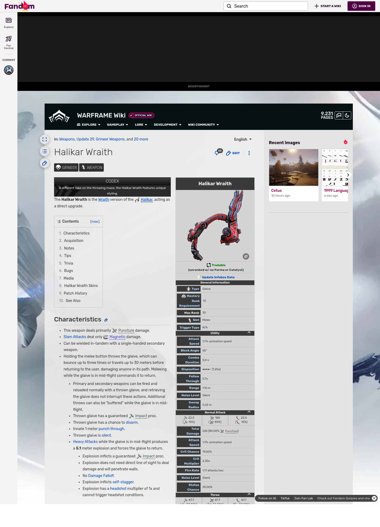Click the Follow on IG link
Screen dimensions: 380x527
267,498
